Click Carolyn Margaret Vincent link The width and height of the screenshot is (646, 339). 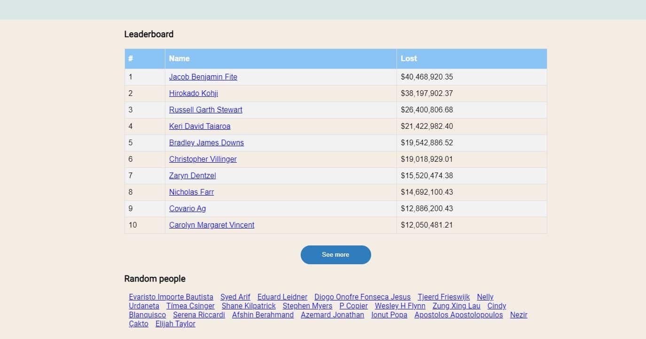211,225
